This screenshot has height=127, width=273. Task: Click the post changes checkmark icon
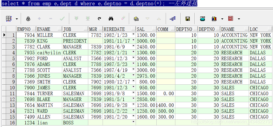coord(62,19)
